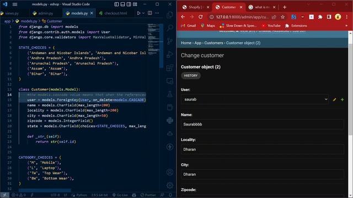Click the Name field containing Saurabbbb

click(263, 124)
